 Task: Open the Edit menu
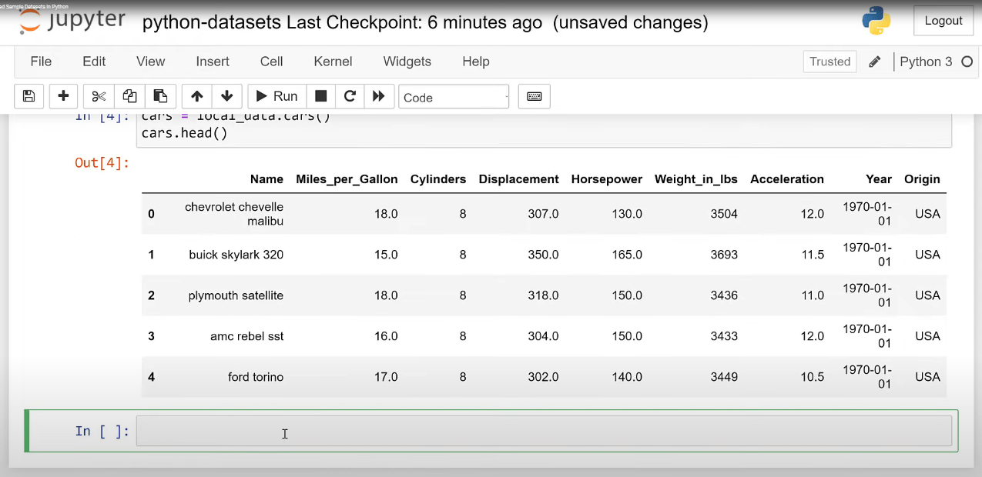(x=94, y=62)
